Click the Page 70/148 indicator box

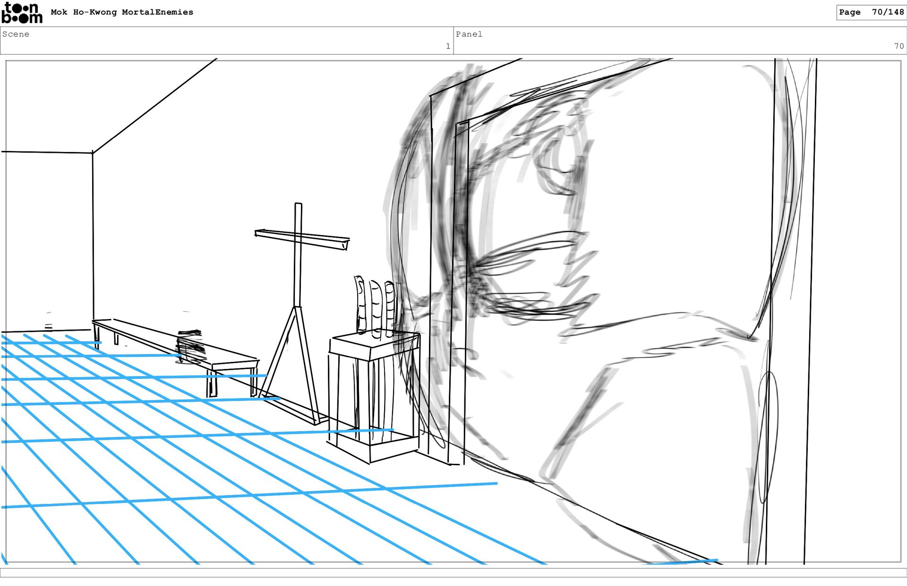[871, 12]
